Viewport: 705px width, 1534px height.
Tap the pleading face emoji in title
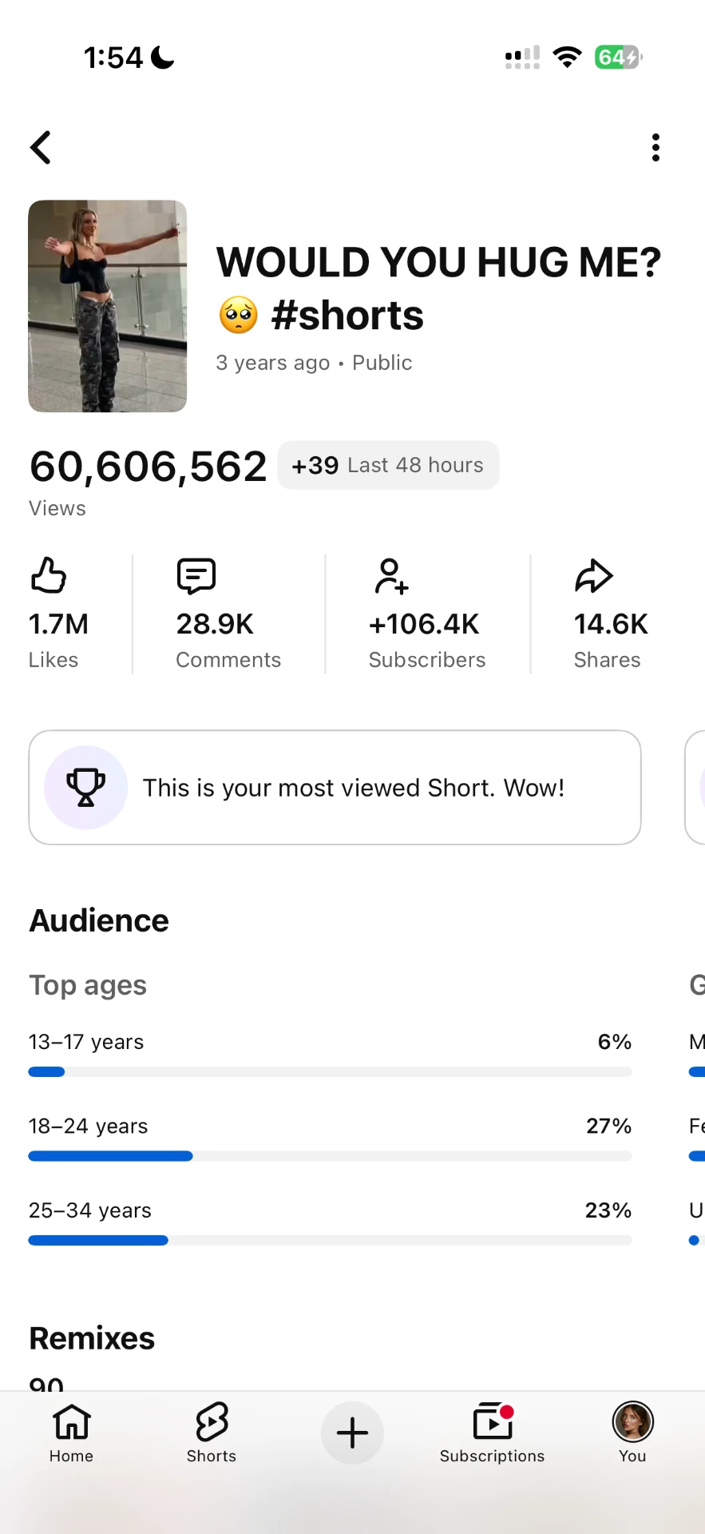pyautogui.click(x=238, y=315)
